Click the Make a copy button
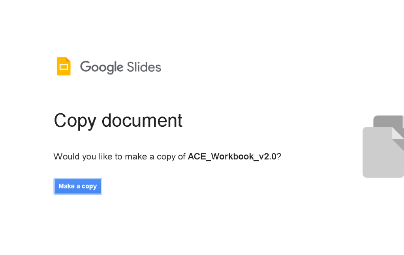The height and width of the screenshot is (255, 404). [x=78, y=186]
